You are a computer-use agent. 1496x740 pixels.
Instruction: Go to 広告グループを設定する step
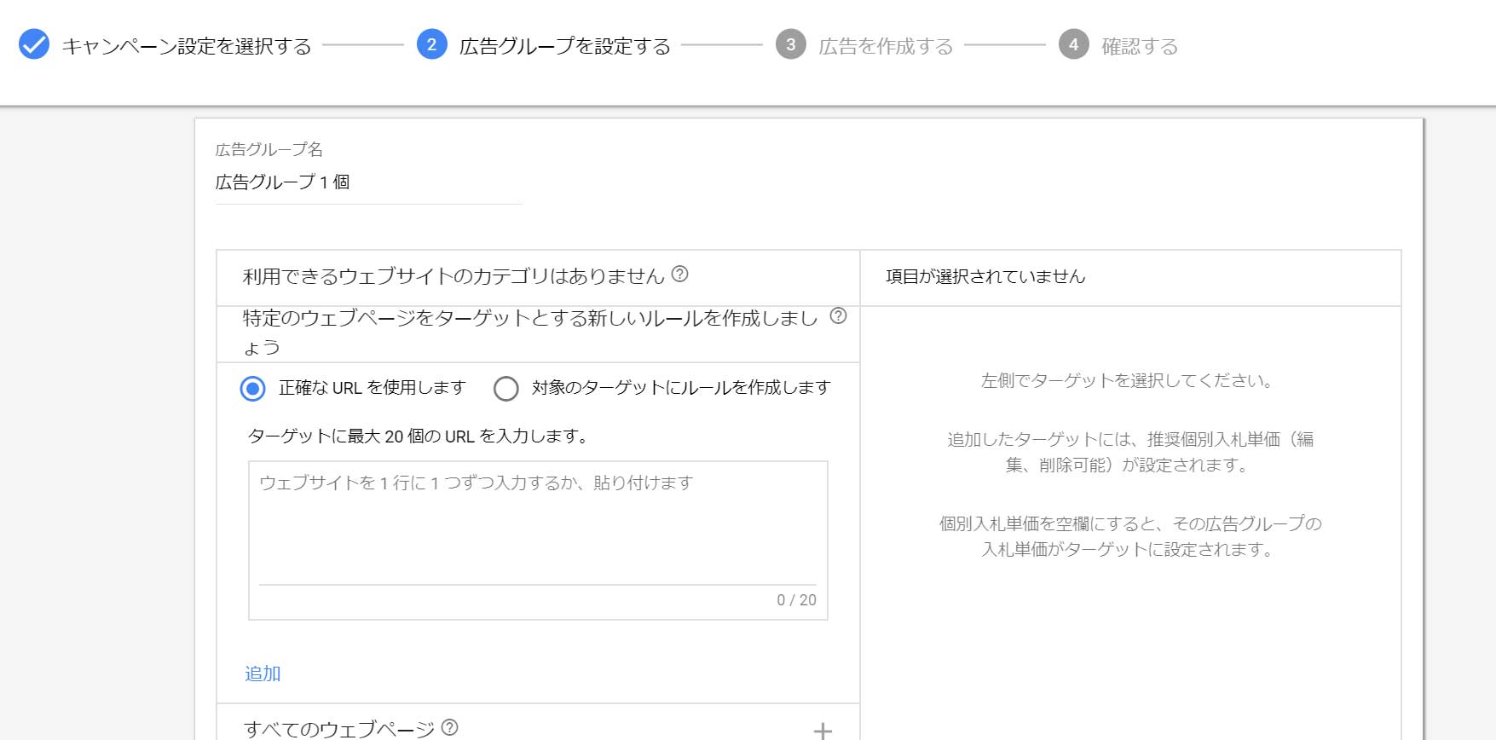565,46
